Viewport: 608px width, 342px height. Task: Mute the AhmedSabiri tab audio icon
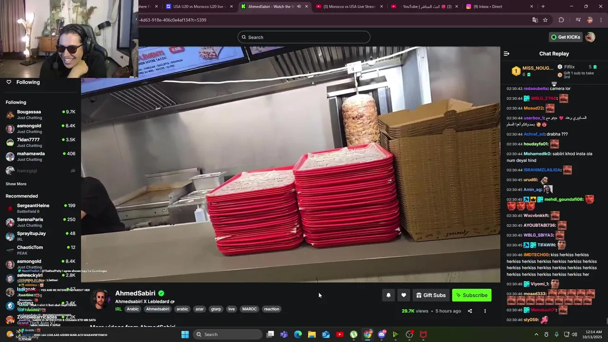pos(299,7)
